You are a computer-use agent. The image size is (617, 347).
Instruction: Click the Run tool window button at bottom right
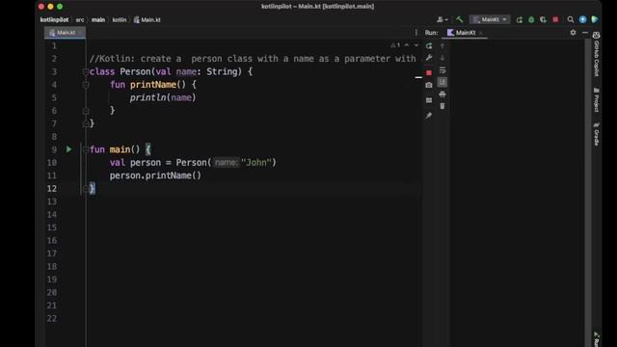(x=596, y=339)
